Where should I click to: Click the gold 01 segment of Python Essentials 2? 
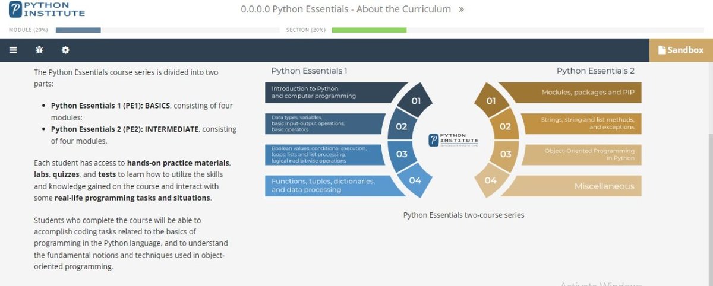pyautogui.click(x=492, y=100)
